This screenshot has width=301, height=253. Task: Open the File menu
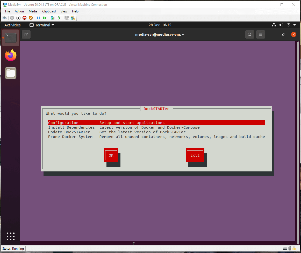[x=8, y=11]
